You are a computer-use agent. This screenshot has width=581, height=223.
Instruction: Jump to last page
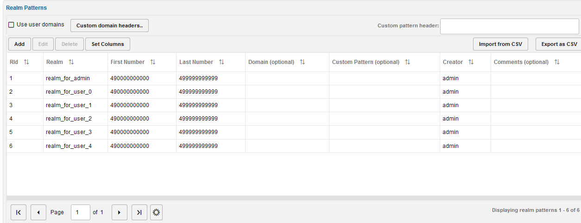pyautogui.click(x=139, y=212)
